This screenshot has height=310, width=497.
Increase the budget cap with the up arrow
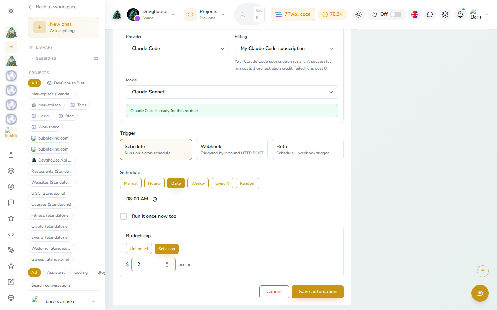167,262
